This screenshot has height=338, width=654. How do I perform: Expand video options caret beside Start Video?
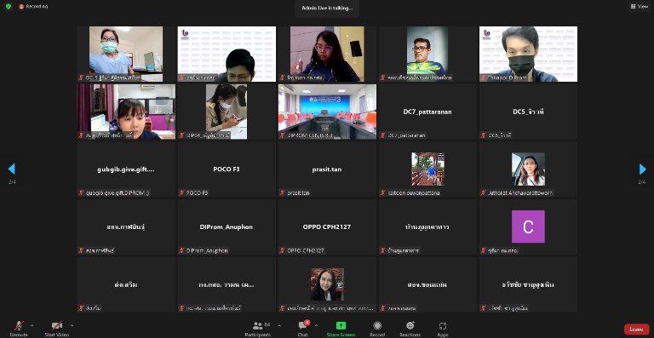(72, 325)
